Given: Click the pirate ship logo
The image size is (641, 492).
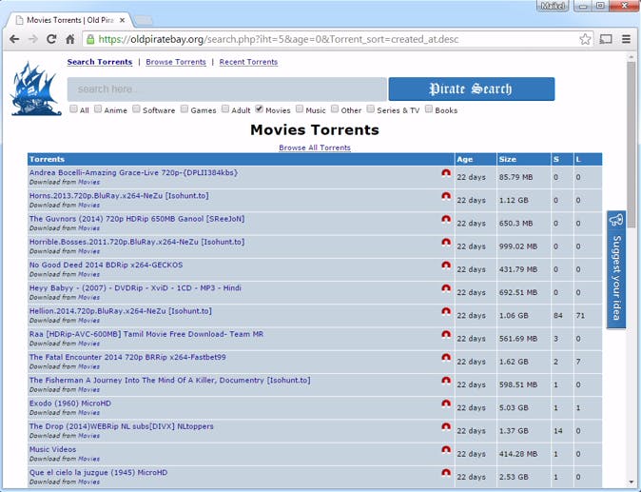Looking at the screenshot, I should click(x=35, y=89).
